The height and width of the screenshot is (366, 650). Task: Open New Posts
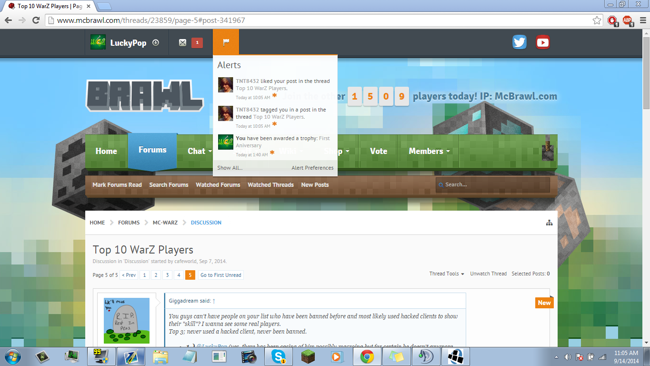tap(315, 185)
